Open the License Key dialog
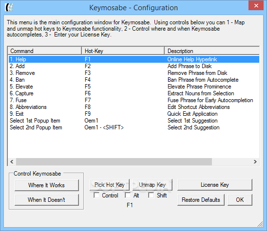 [x=215, y=185]
